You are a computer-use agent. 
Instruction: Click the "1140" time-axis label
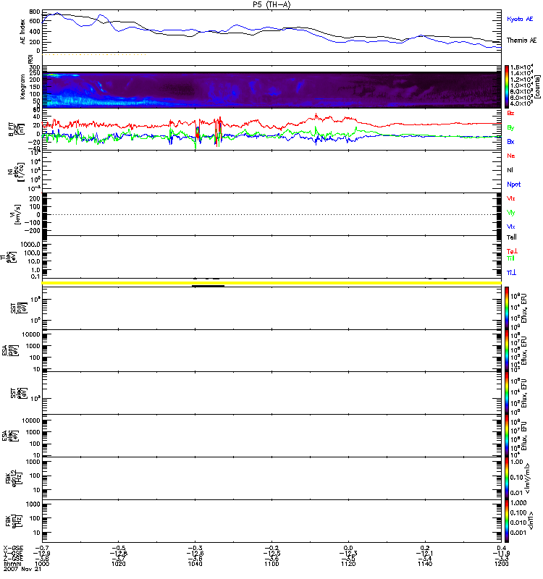click(x=425, y=564)
